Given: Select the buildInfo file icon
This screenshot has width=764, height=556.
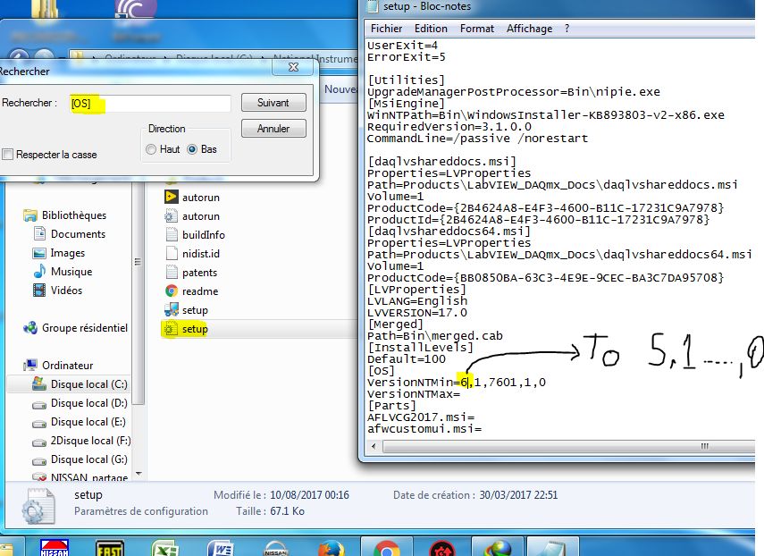Looking at the screenshot, I should pyautogui.click(x=171, y=234).
